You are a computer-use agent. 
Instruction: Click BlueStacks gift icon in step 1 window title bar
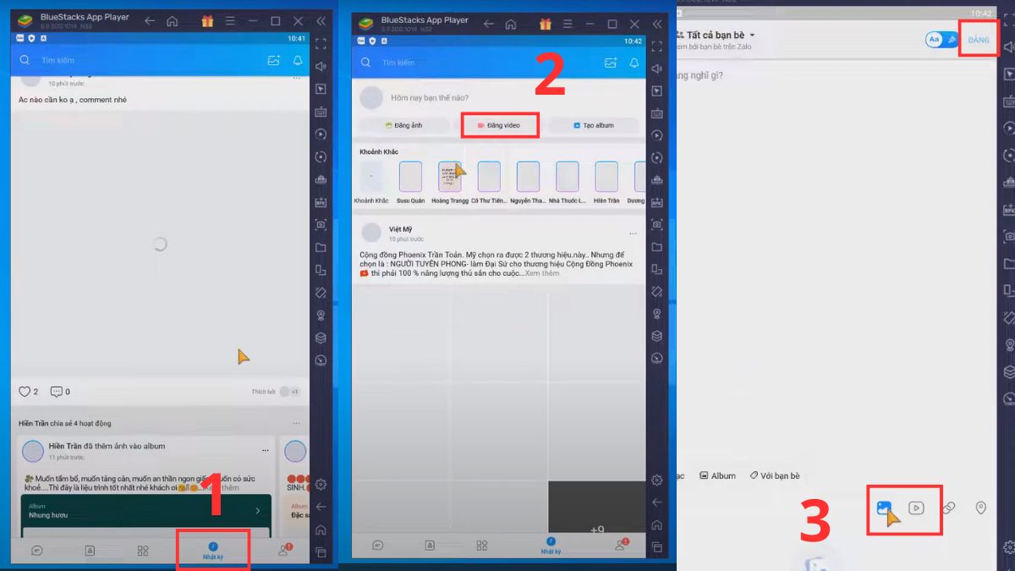pos(207,21)
